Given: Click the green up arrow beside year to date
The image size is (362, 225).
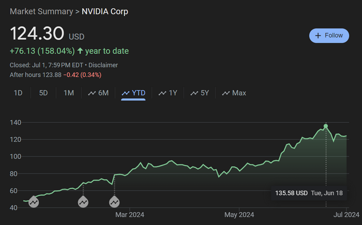Looking at the screenshot, I should [x=80, y=51].
